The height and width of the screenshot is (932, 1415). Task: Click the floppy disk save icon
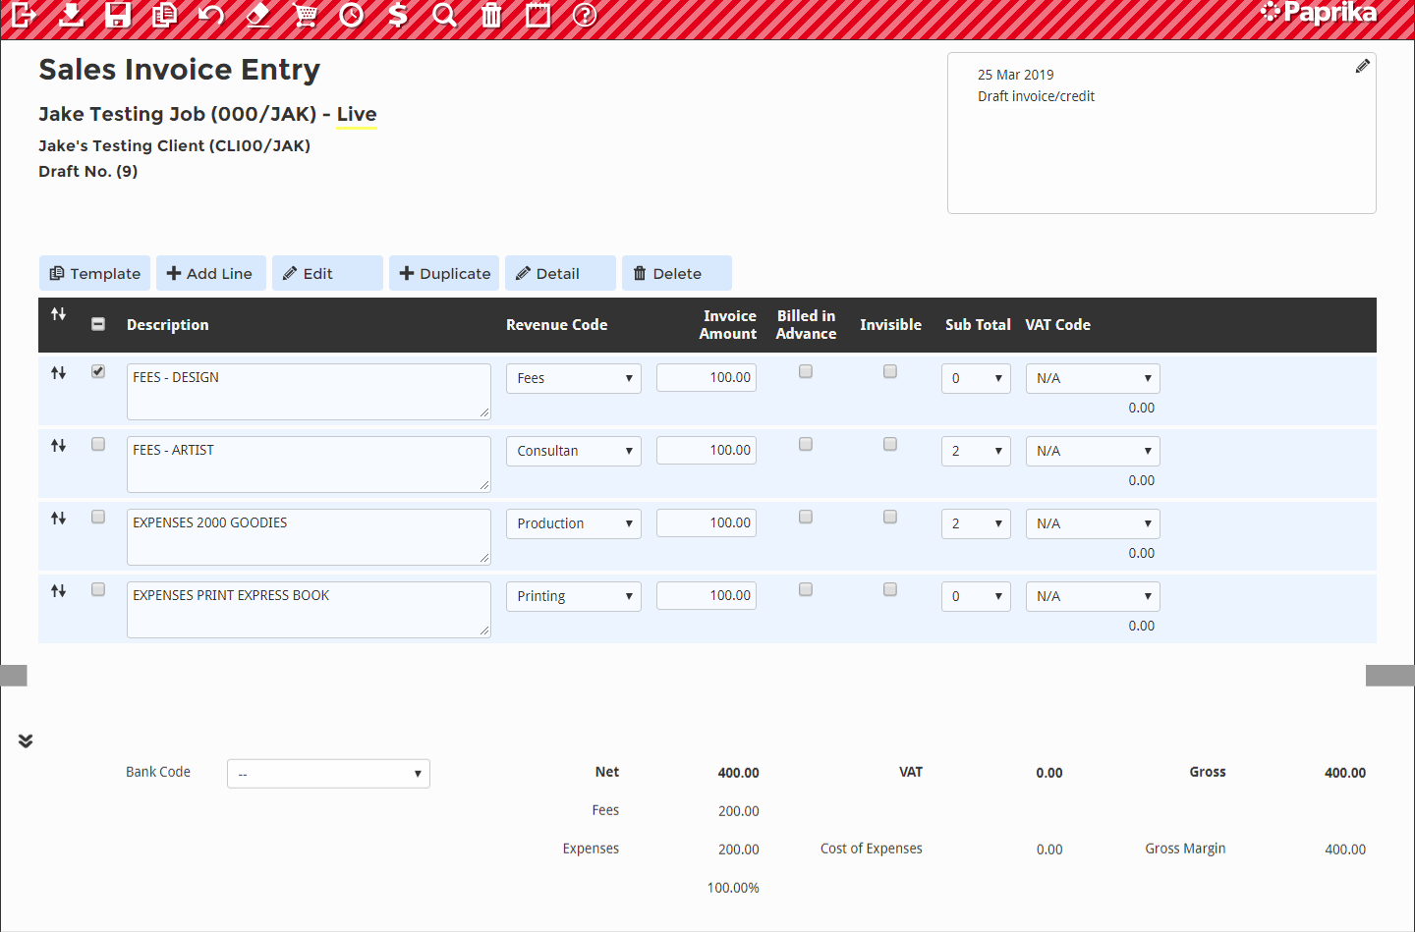click(118, 15)
